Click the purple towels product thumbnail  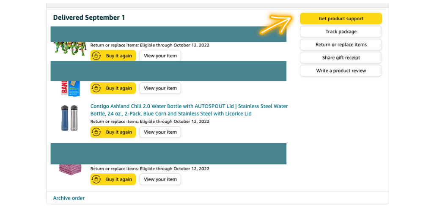click(70, 169)
